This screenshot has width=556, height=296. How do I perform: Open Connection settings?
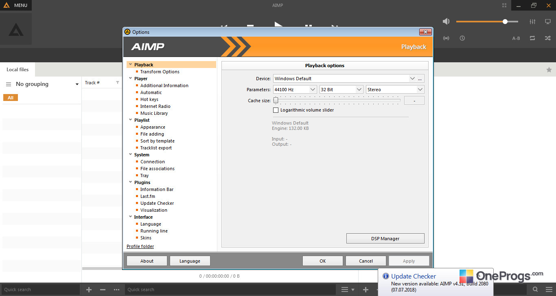point(153,162)
